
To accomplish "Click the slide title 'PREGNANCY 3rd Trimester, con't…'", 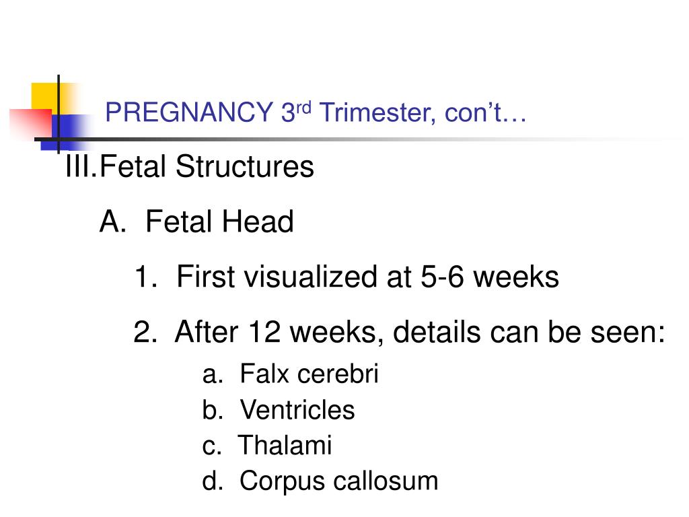I will [316, 112].
